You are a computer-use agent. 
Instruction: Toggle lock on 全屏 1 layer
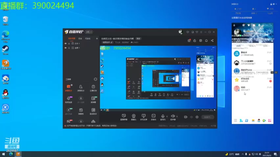coord(69,48)
